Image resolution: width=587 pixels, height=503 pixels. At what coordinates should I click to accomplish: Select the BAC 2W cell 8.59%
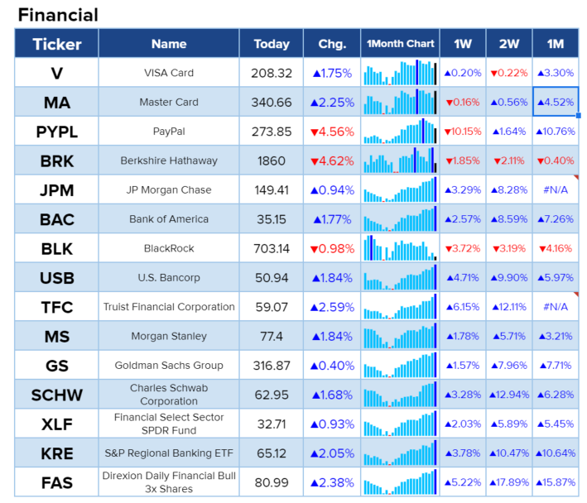click(x=509, y=218)
